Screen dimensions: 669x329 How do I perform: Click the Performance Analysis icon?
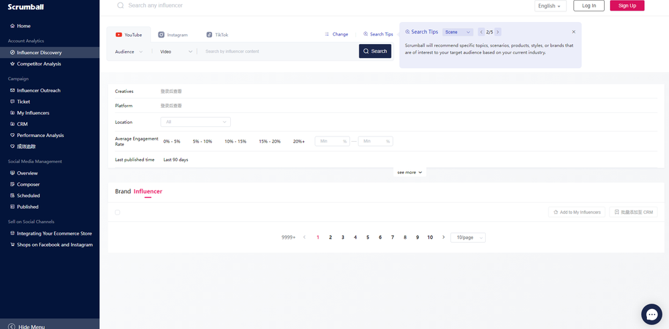coord(12,135)
